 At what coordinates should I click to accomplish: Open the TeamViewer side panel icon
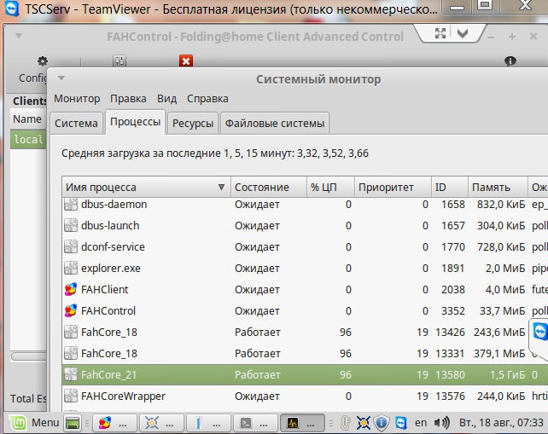point(540,331)
